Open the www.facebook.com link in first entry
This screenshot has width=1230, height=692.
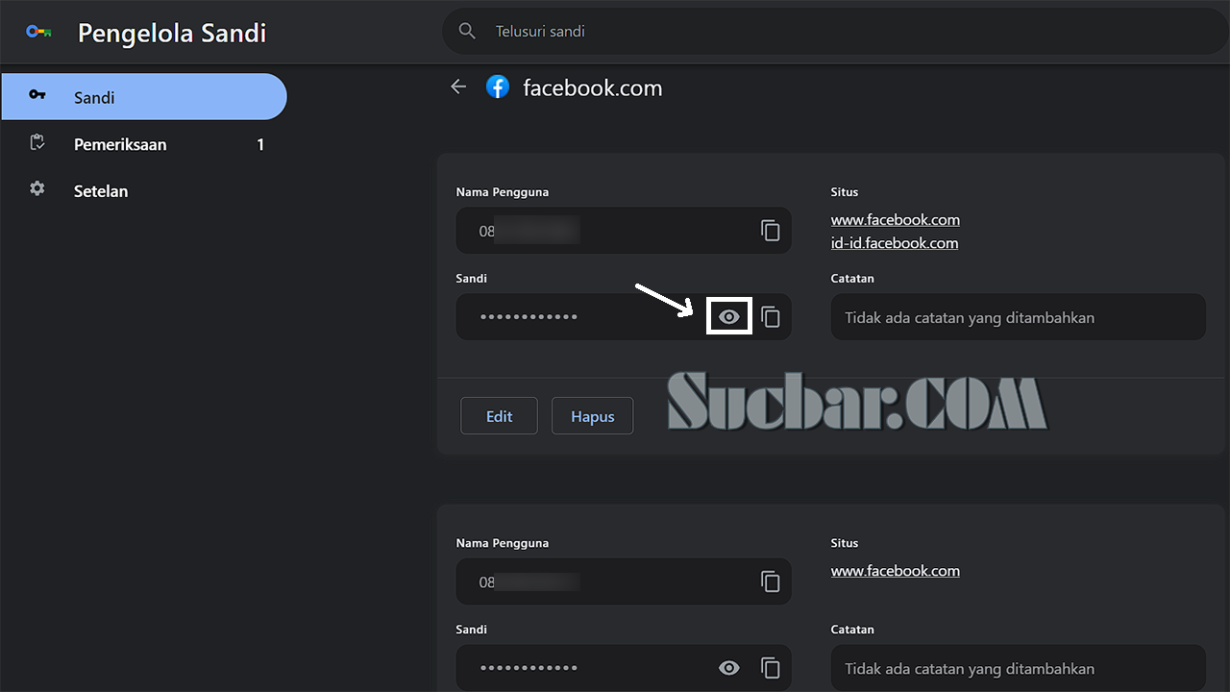pos(896,220)
